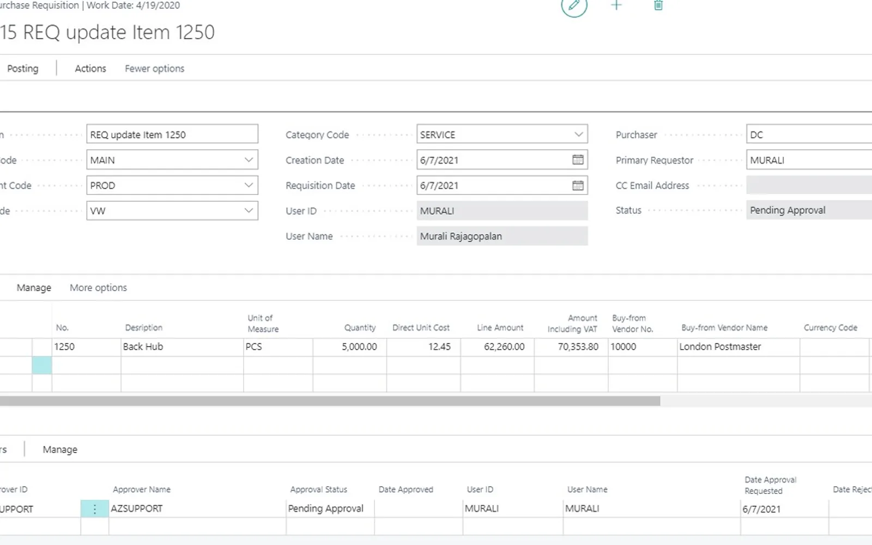Click the Purchaser field containing DC

(x=809, y=134)
